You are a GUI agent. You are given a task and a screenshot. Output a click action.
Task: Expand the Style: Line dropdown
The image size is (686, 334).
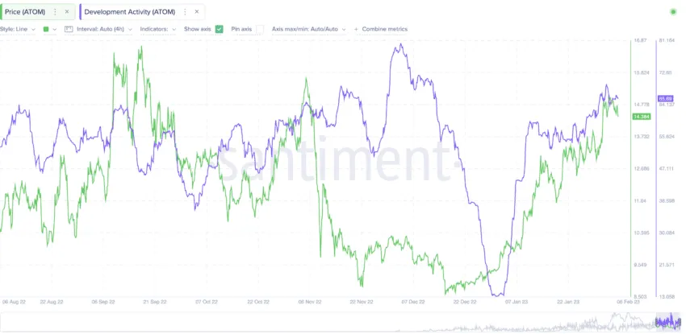pos(18,29)
